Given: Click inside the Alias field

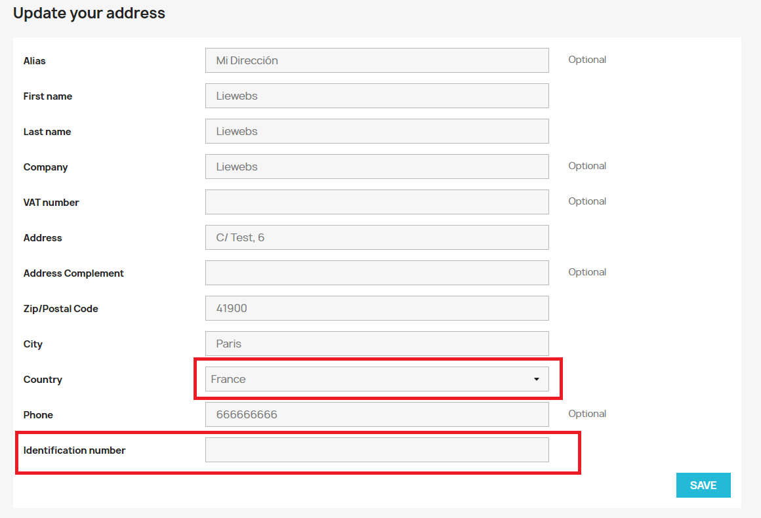Looking at the screenshot, I should 377,60.
